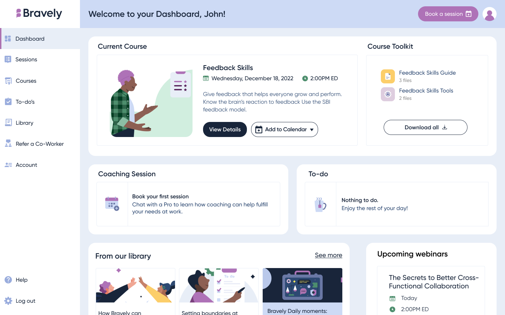Open Refer a Co-Worker page

[x=40, y=144]
